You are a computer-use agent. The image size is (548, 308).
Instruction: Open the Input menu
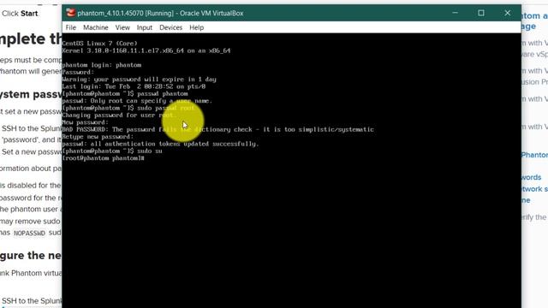(145, 27)
